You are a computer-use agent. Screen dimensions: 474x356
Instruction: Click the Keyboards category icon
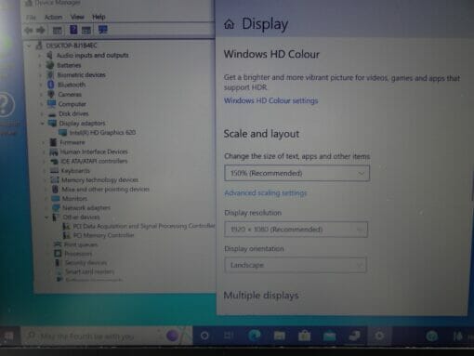click(55, 170)
